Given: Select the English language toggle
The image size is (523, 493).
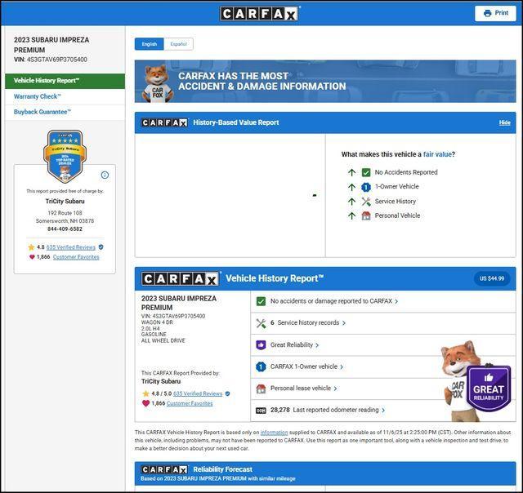Looking at the screenshot, I should (x=150, y=44).
